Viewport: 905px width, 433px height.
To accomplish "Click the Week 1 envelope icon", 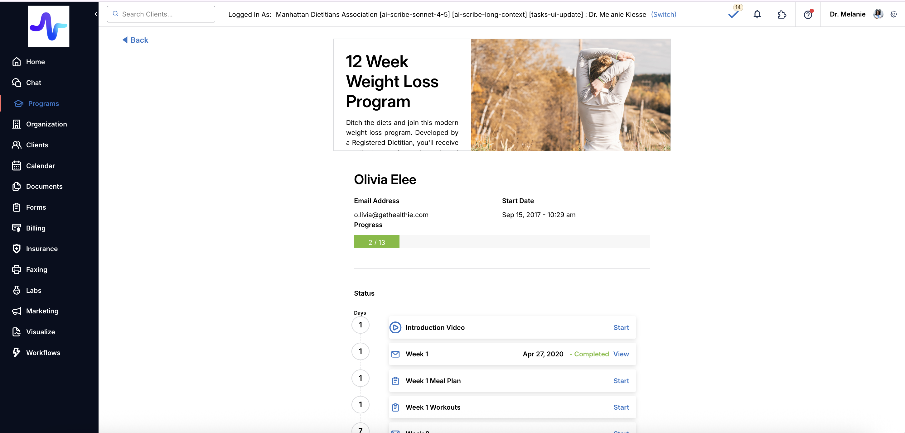I will coord(395,354).
